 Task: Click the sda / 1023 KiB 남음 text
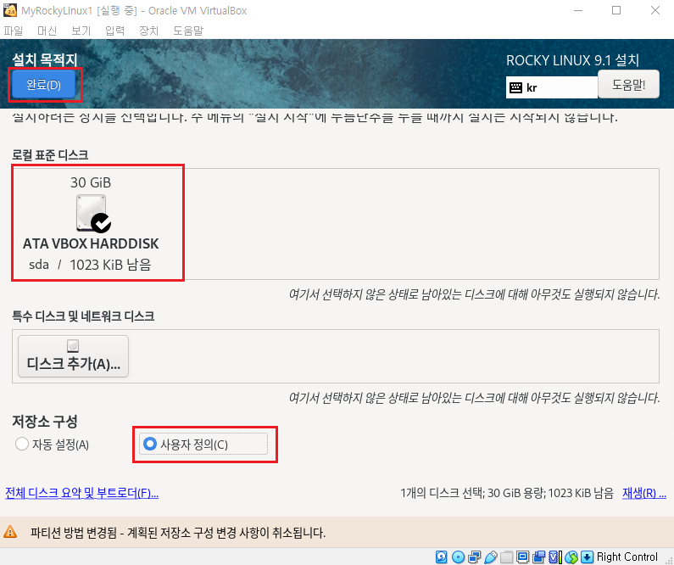pyautogui.click(x=90, y=265)
